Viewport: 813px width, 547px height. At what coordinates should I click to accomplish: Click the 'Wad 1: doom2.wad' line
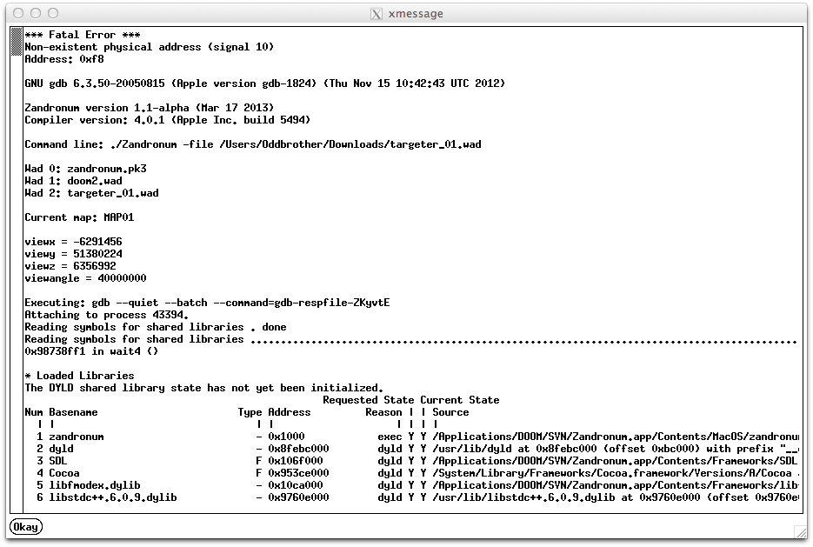pyautogui.click(x=73, y=181)
